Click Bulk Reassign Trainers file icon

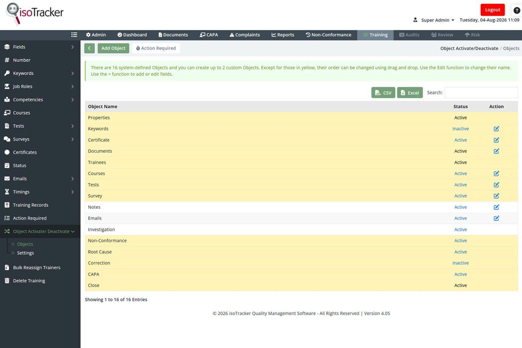click(x=7, y=268)
